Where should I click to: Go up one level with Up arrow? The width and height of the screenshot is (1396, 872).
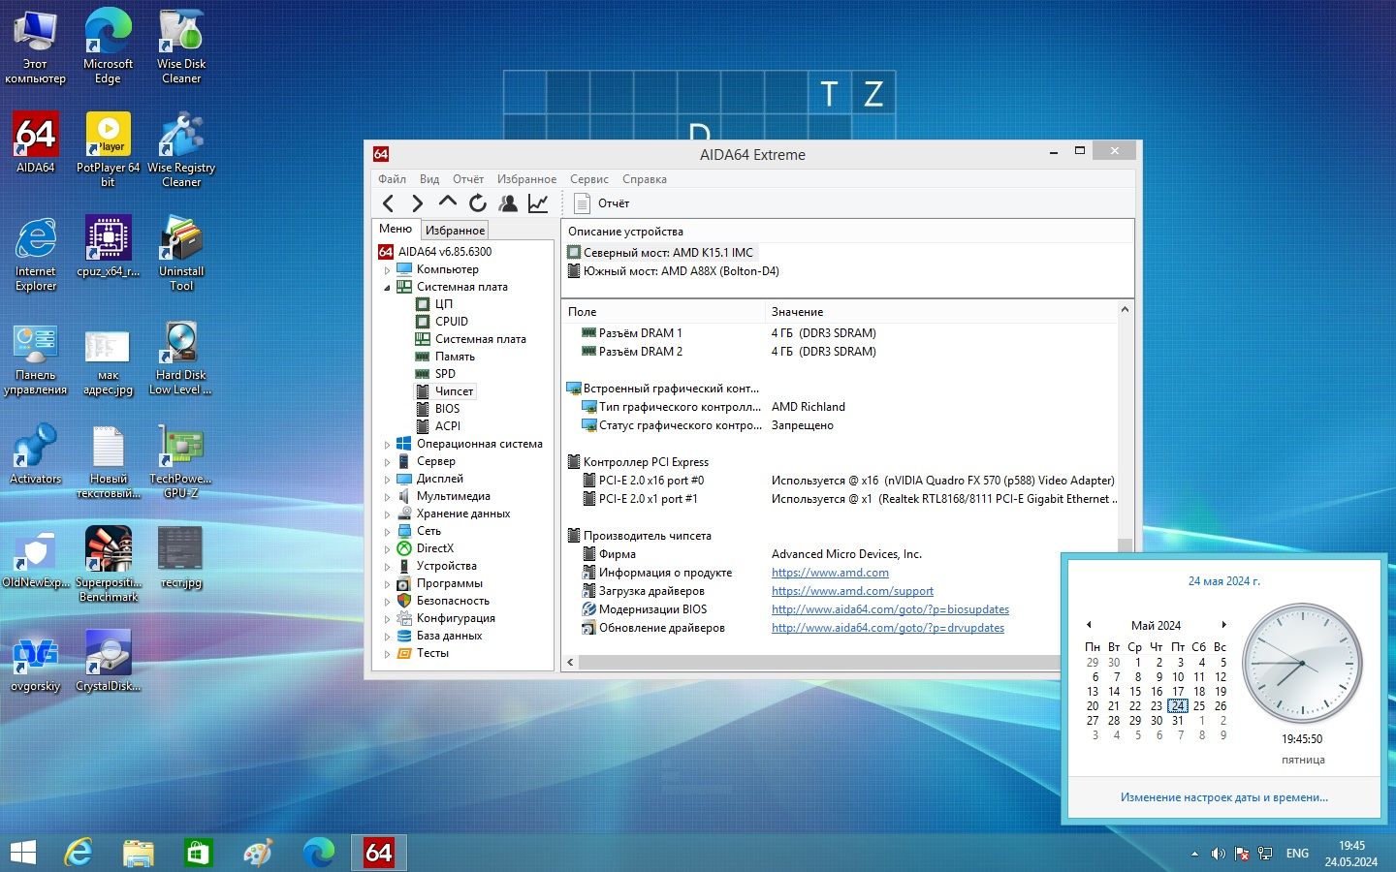point(447,202)
